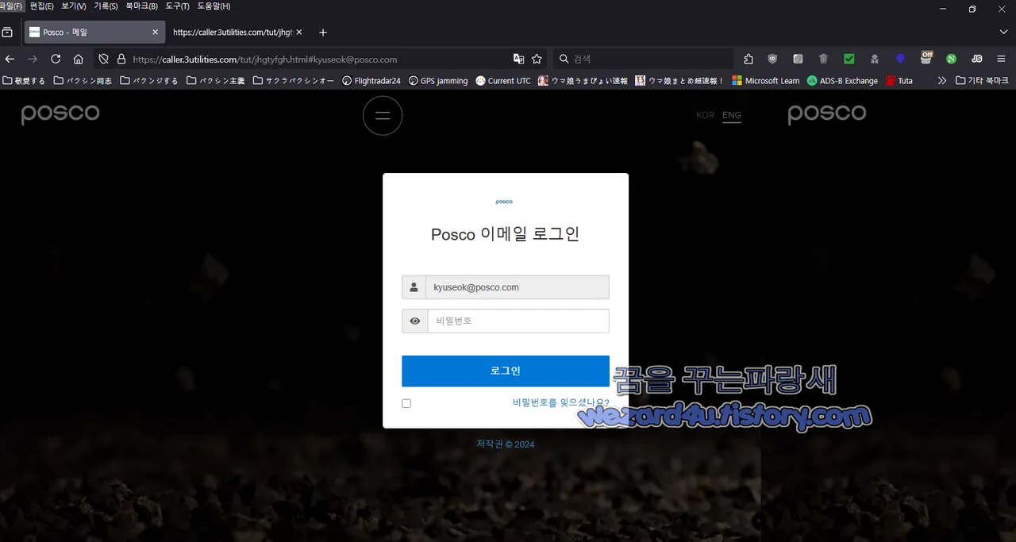The height and width of the screenshot is (542, 1016).
Task: Translate this page icon
Action: coord(518,59)
